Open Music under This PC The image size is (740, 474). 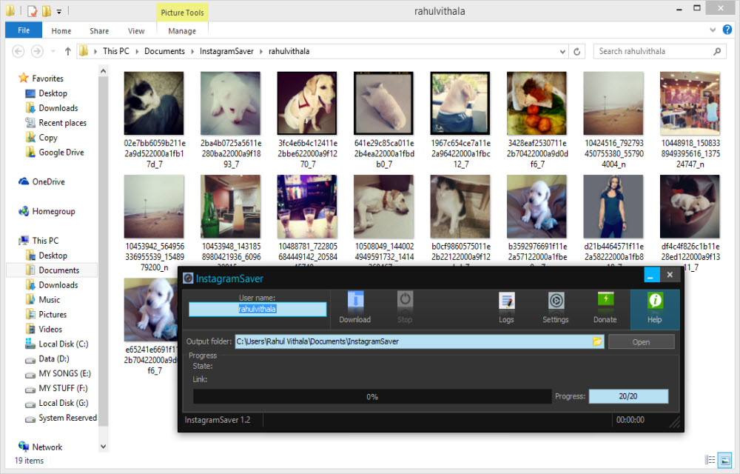coord(49,299)
